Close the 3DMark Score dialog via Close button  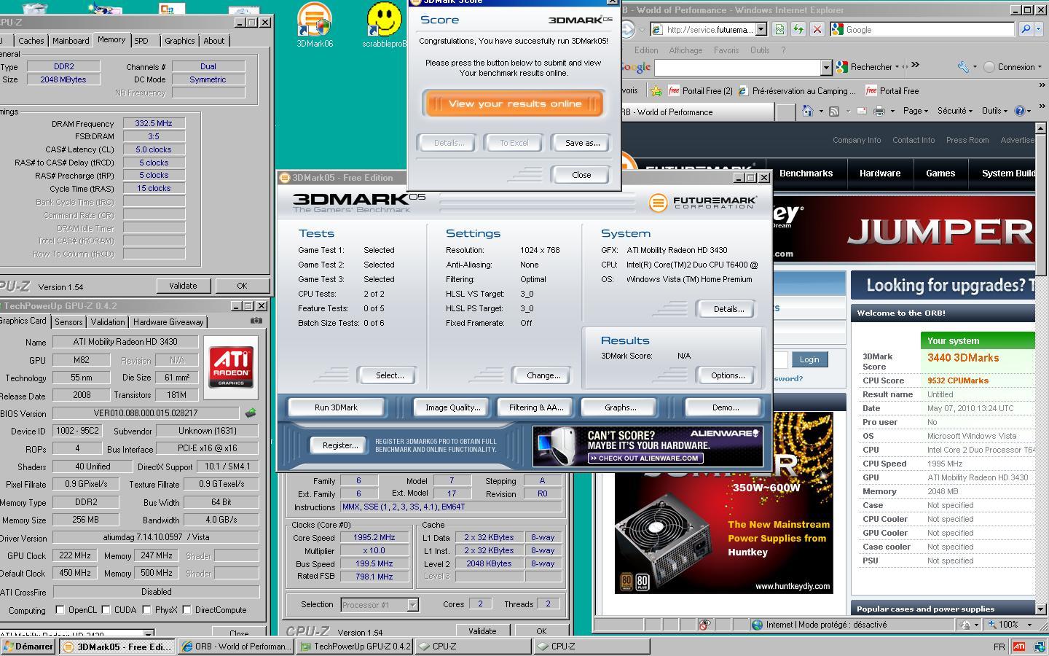pos(581,175)
